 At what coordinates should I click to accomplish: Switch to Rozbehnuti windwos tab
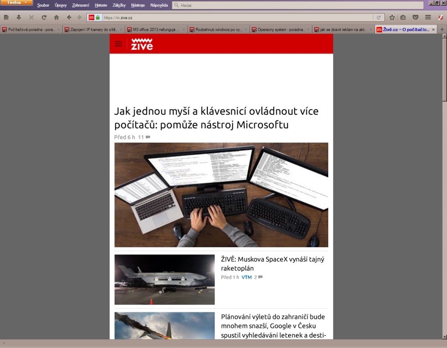(218, 30)
